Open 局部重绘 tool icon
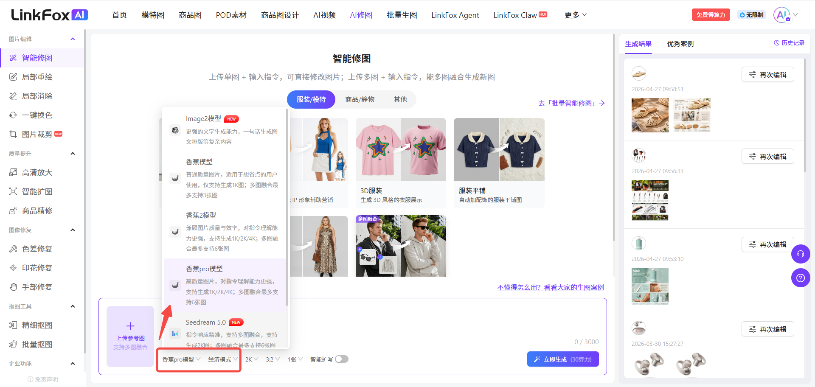The image size is (815, 387). 13,77
